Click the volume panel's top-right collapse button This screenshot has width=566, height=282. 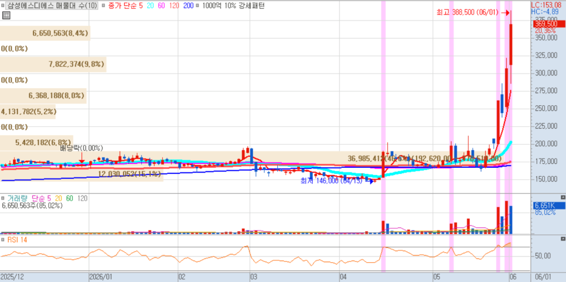(562, 198)
